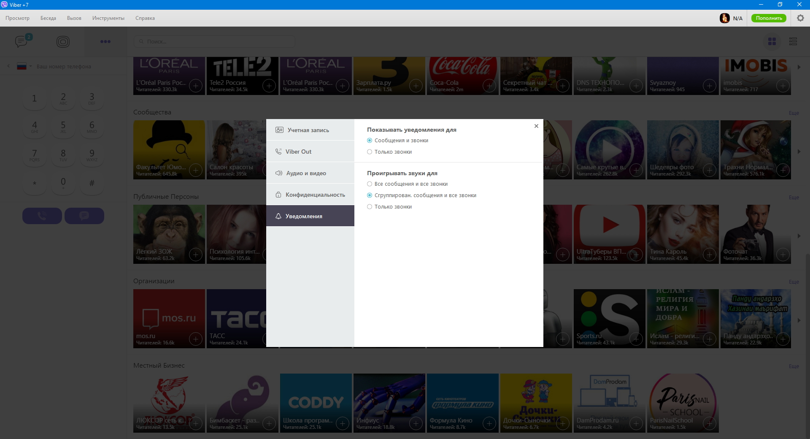Open the Вызов menu
This screenshot has height=439, width=810.
coord(74,18)
